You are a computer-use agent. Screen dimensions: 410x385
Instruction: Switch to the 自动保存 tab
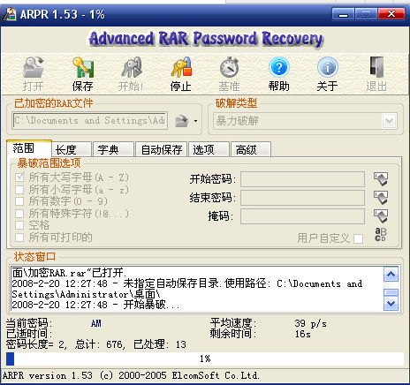click(x=161, y=149)
